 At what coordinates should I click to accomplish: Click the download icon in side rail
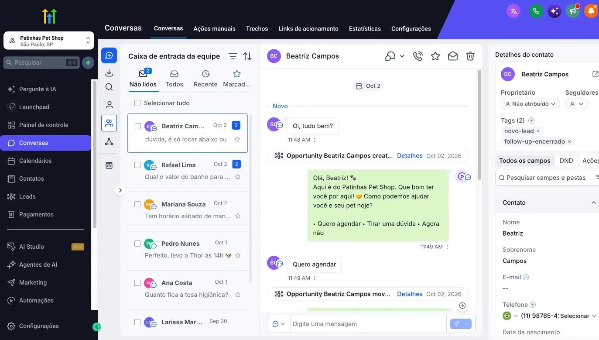pos(109,73)
